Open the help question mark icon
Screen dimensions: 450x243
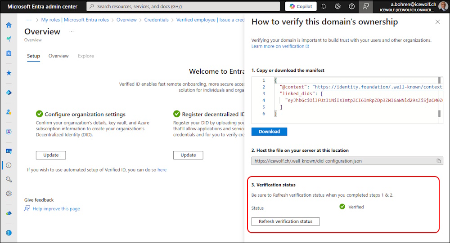(351, 6)
